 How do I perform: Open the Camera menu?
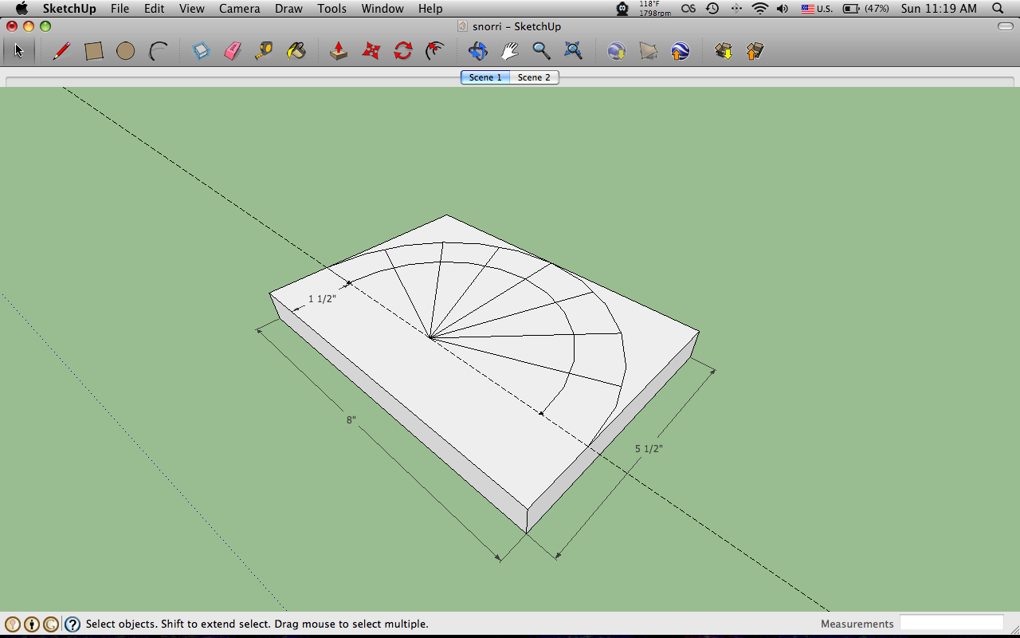tap(239, 9)
